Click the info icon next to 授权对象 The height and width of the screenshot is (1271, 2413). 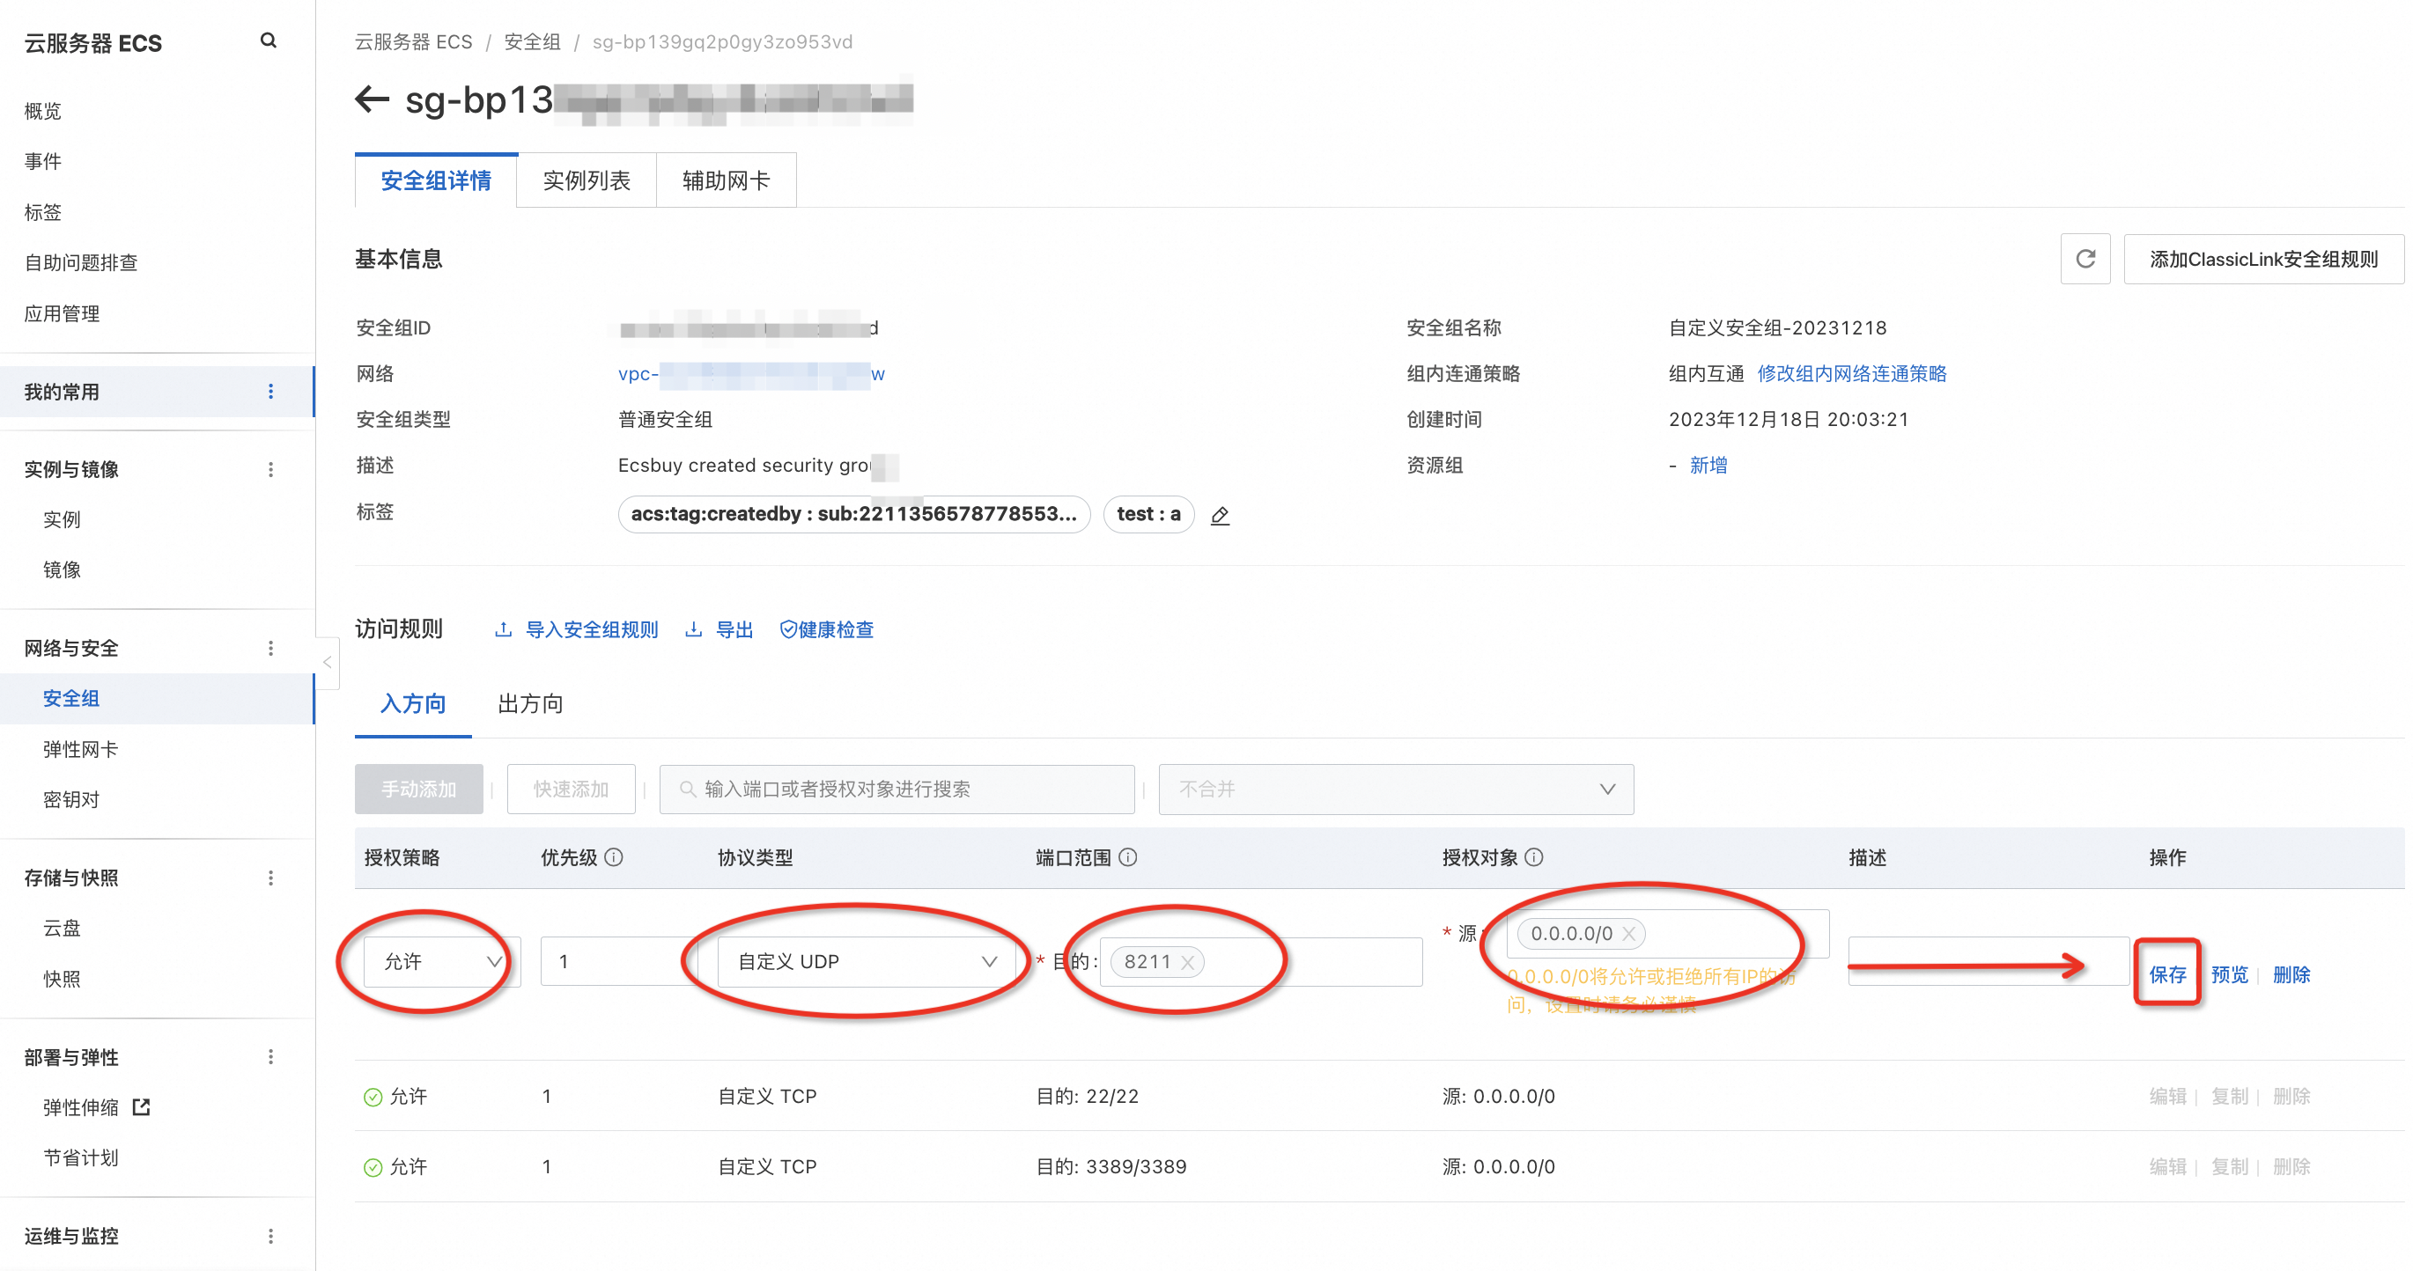(1533, 857)
